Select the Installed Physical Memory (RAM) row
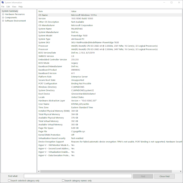Image resolution: width=183 pixels, height=183 pixels. point(54,111)
